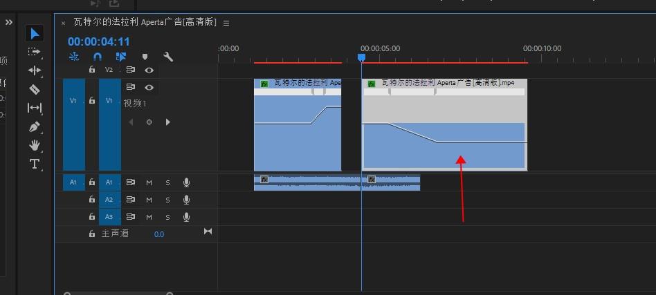Add keyframe on V1 track
This screenshot has height=295, width=656.
[x=149, y=122]
